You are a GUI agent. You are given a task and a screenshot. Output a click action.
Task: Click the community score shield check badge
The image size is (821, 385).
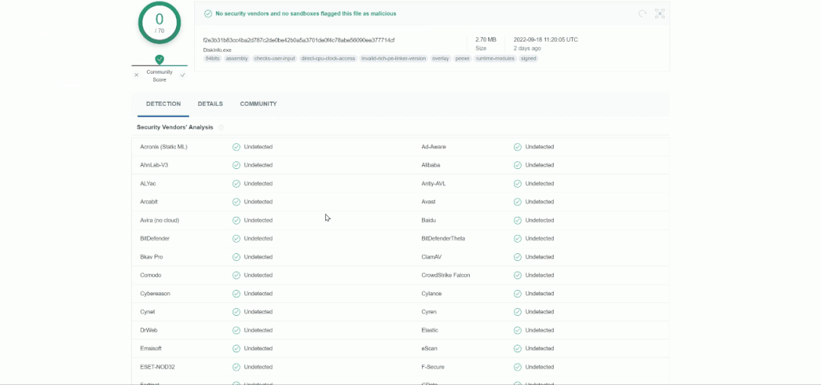(160, 59)
